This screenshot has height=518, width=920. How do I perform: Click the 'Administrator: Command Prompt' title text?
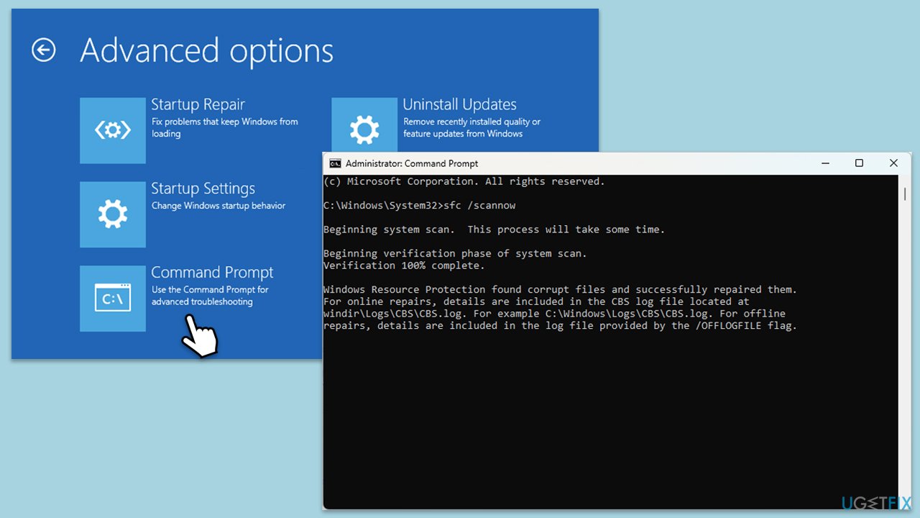412,163
